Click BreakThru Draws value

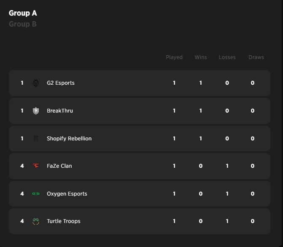pyautogui.click(x=253, y=110)
